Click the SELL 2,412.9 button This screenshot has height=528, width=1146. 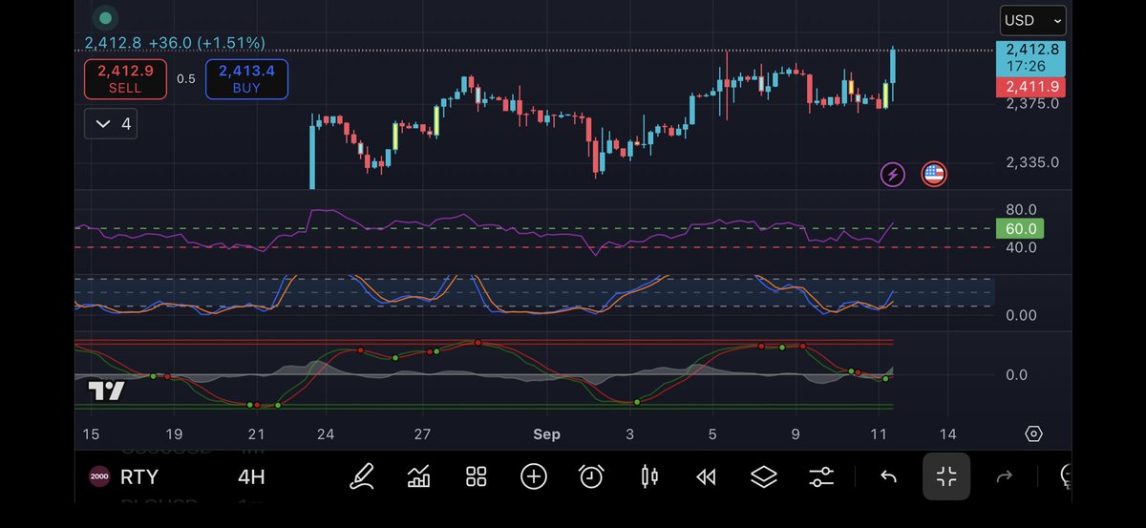pos(125,78)
